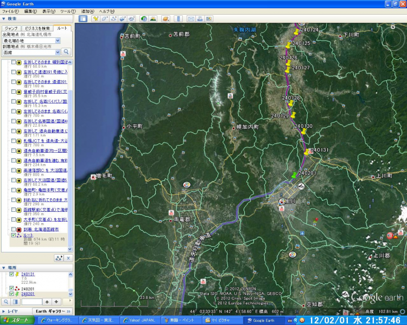Viewport: 407px width, 325px height.
Task: Click the 到着 北海道函館市 link
Action: tap(41, 229)
